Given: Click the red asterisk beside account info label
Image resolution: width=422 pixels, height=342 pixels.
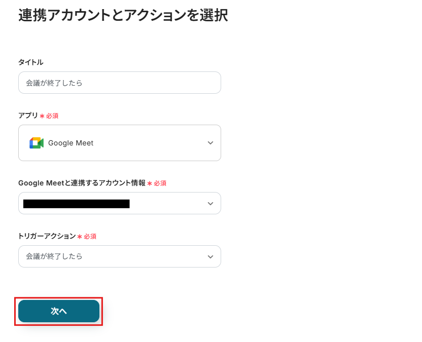Looking at the screenshot, I should [150, 183].
